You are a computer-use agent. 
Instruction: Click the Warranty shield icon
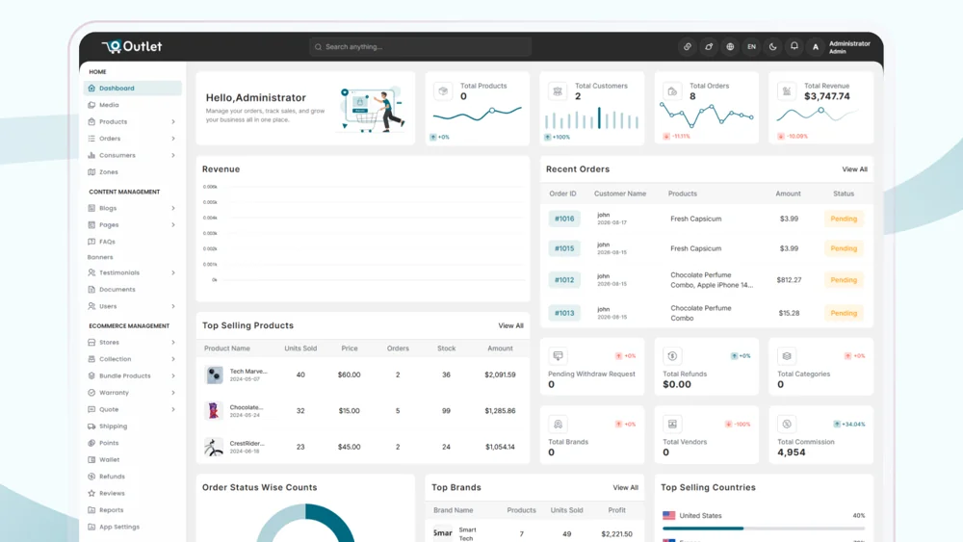[x=91, y=393]
